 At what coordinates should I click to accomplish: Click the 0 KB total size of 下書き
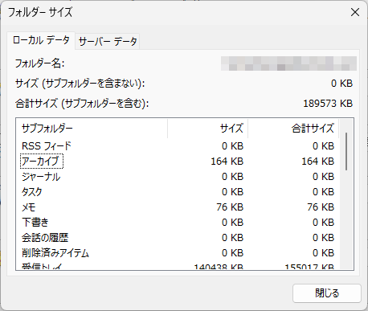pyautogui.click(x=323, y=223)
